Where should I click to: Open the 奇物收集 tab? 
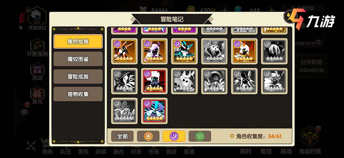78,94
